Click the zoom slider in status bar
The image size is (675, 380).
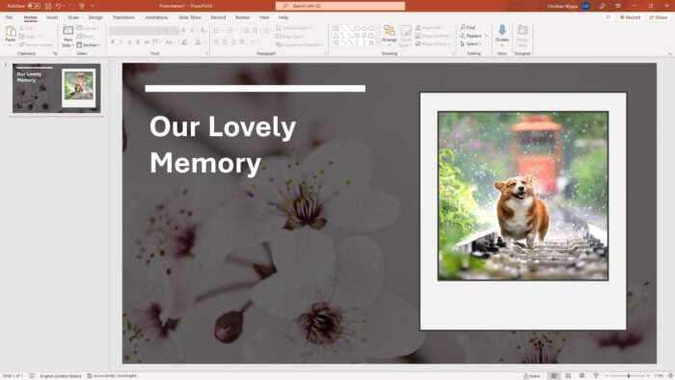[x=629, y=376]
